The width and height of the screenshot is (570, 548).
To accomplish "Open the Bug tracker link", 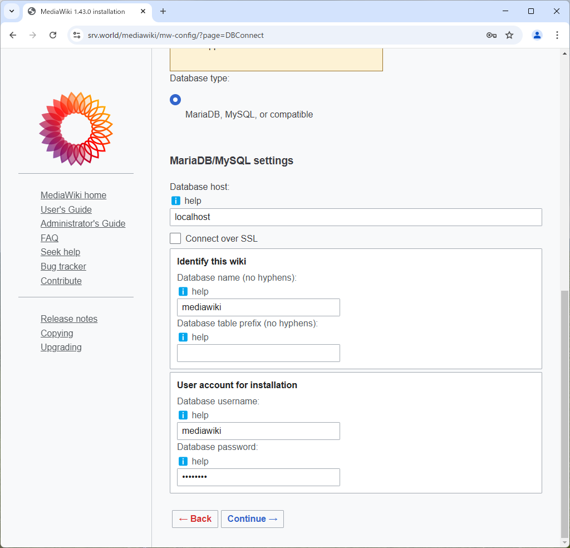I will 63,267.
